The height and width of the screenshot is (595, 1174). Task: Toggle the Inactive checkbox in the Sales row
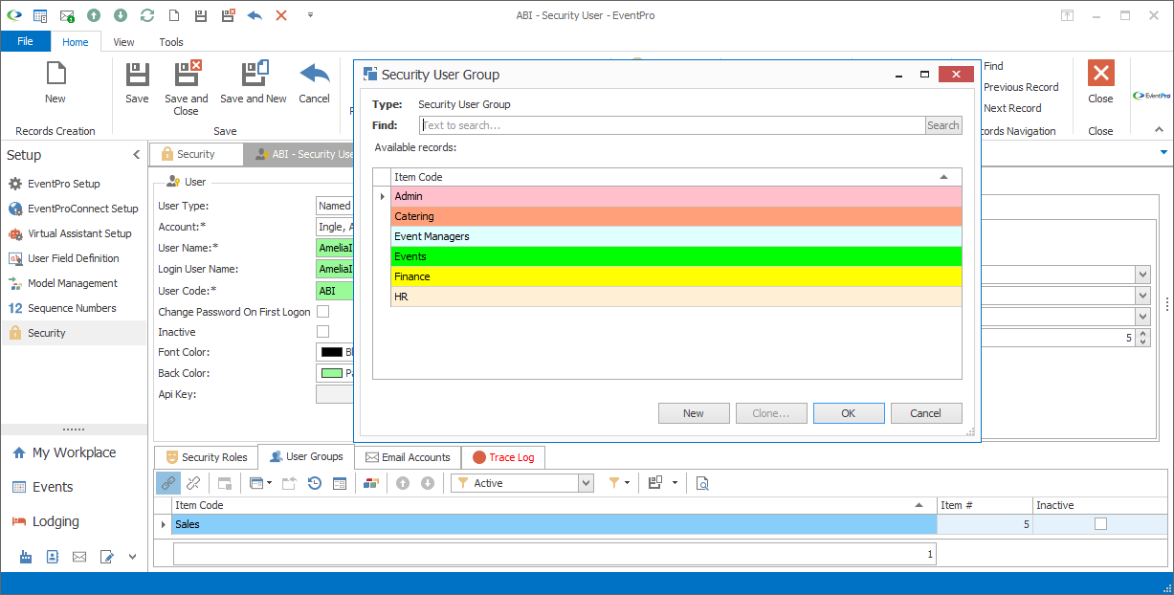[1100, 524]
